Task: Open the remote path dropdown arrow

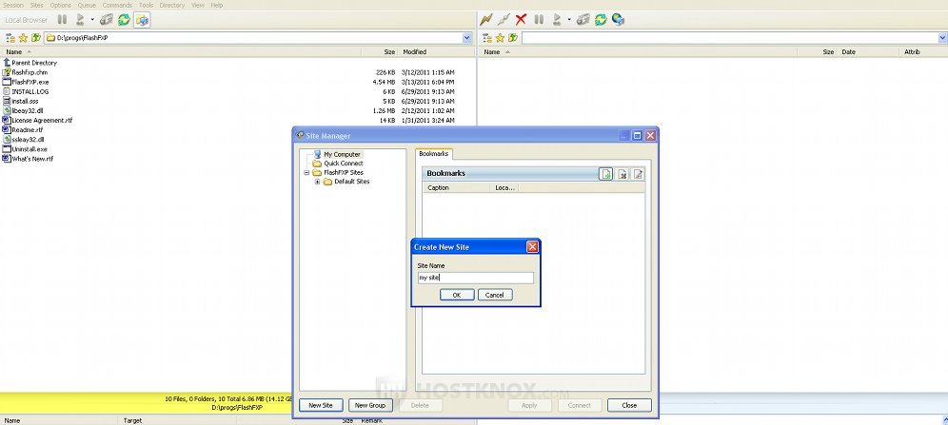Action: pyautogui.click(x=943, y=37)
